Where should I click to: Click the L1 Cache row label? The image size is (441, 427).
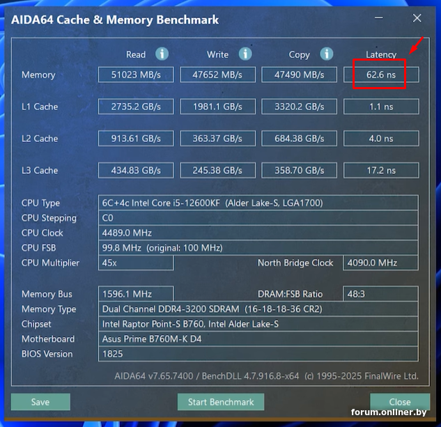[x=40, y=107]
